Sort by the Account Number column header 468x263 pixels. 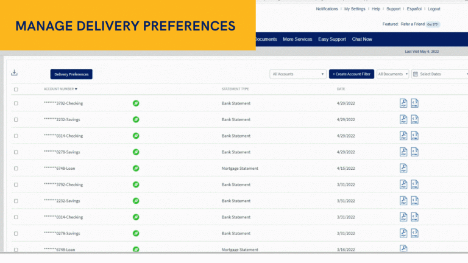click(60, 89)
